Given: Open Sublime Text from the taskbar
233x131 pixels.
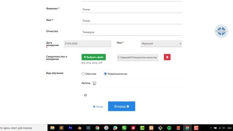Looking at the screenshot, I should [62, 128].
